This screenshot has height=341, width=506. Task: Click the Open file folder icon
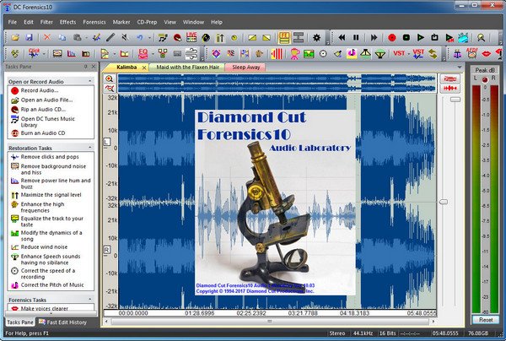(15, 38)
